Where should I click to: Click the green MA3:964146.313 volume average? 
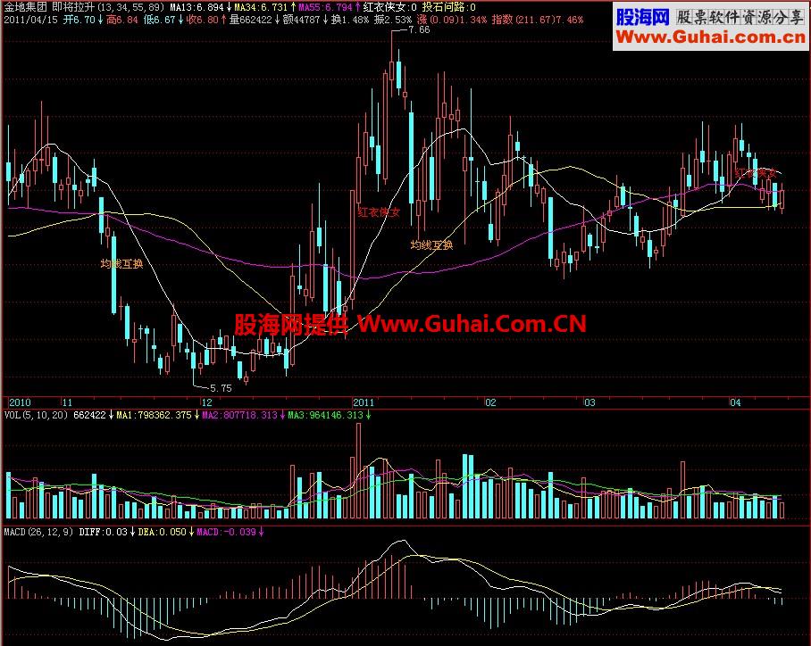[x=325, y=415]
